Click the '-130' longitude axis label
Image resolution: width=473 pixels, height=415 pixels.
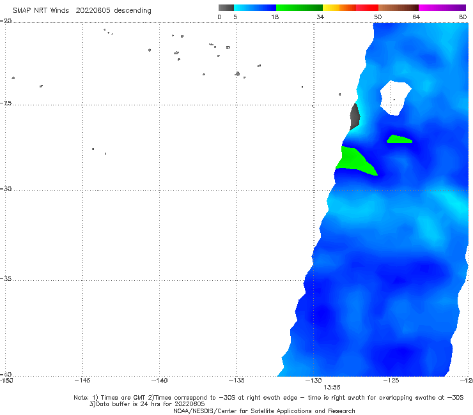pyautogui.click(x=314, y=381)
